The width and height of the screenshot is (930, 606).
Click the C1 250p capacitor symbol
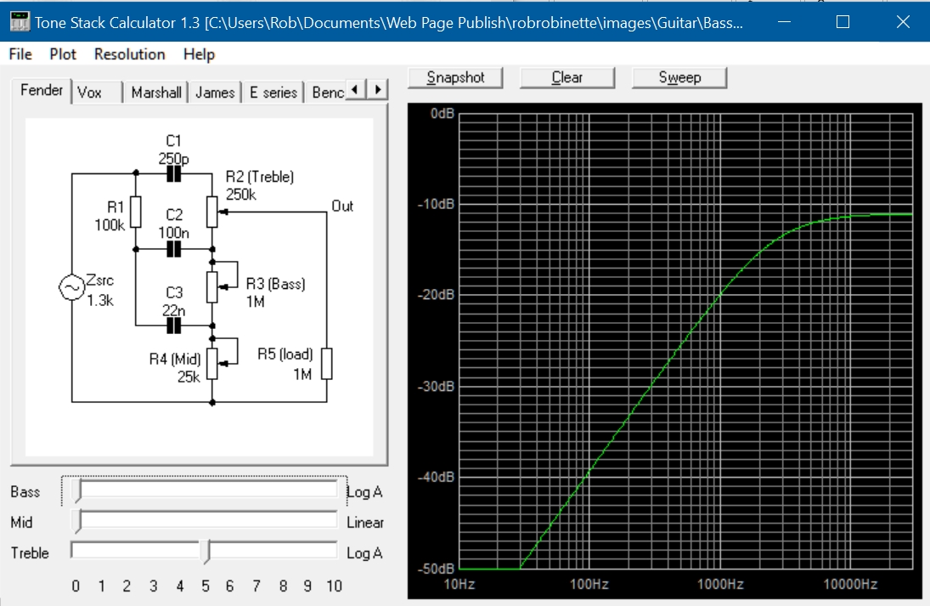[x=174, y=174]
